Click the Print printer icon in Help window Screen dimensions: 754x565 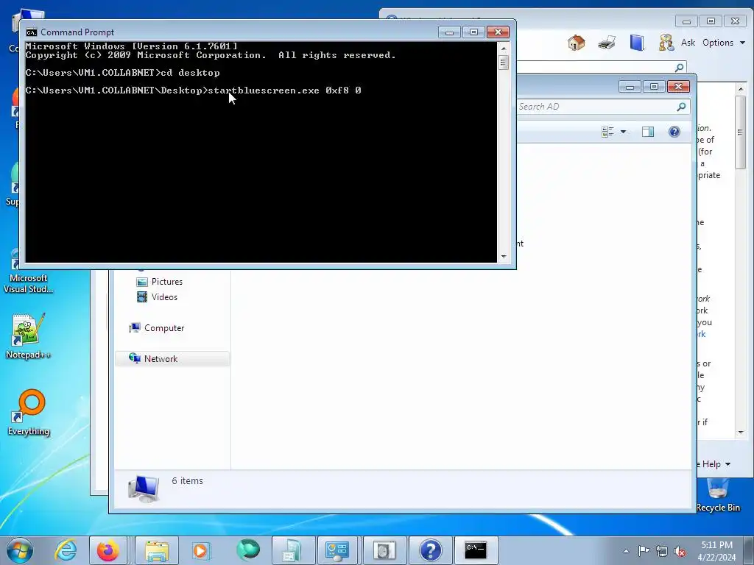click(x=607, y=43)
